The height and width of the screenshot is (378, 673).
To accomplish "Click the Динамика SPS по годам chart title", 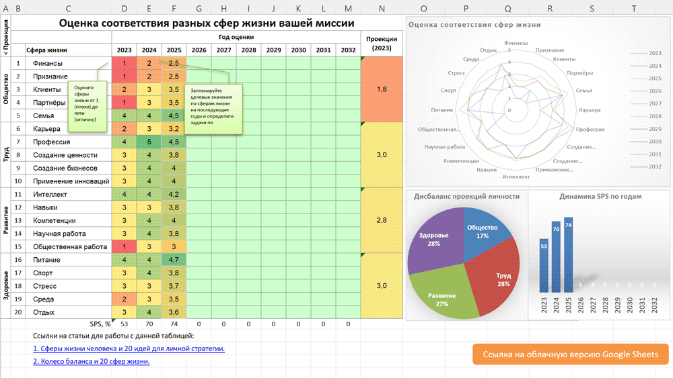I will click(600, 196).
